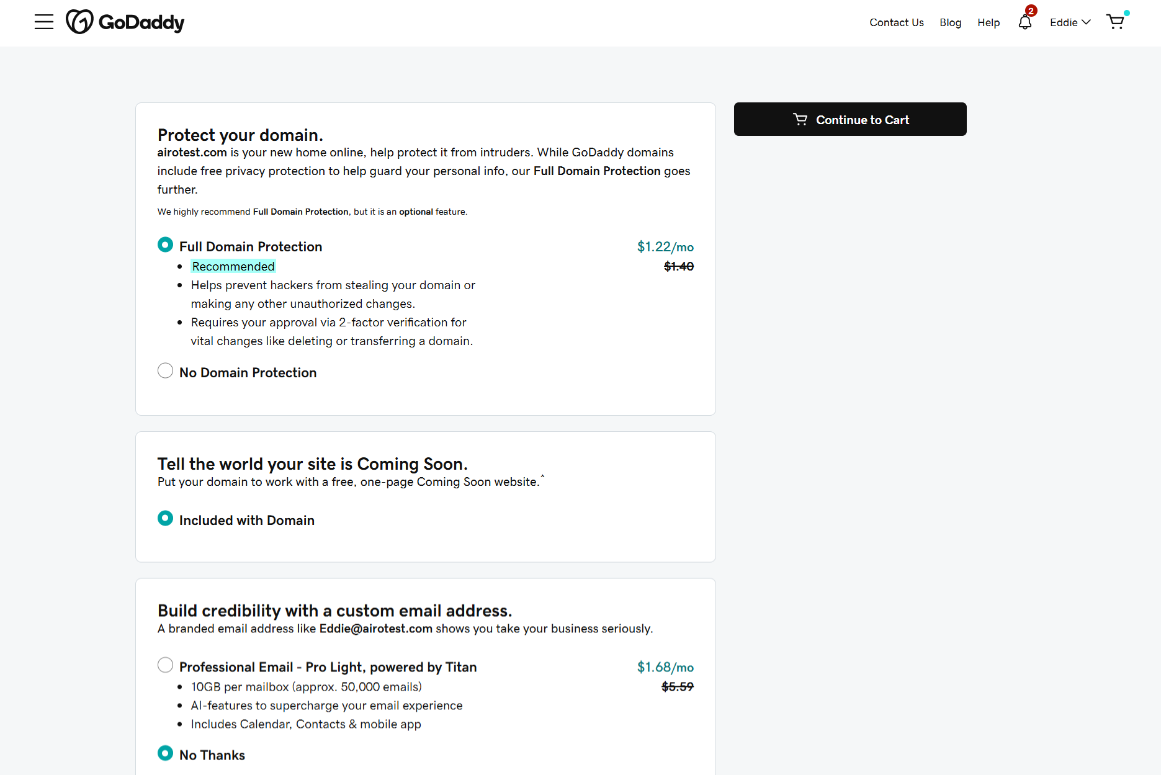
Task: Open the hamburger navigation menu
Action: click(44, 22)
